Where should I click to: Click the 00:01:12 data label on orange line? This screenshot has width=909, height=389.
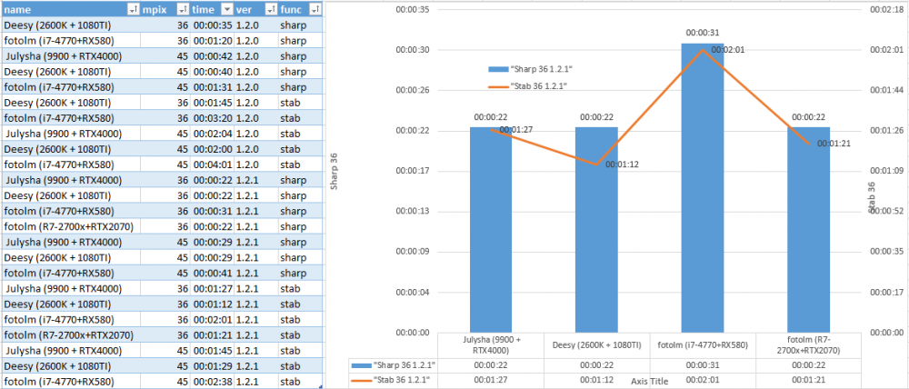622,165
